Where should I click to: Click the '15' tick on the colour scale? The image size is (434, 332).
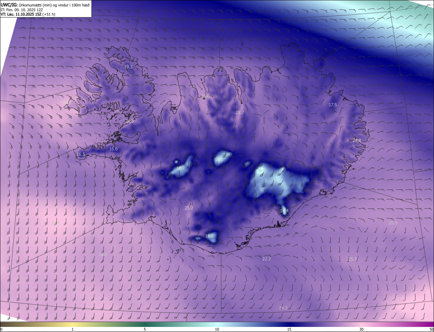coord(289,329)
